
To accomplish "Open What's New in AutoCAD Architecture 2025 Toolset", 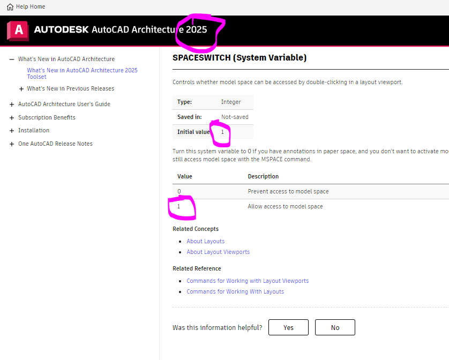I will coord(82,73).
